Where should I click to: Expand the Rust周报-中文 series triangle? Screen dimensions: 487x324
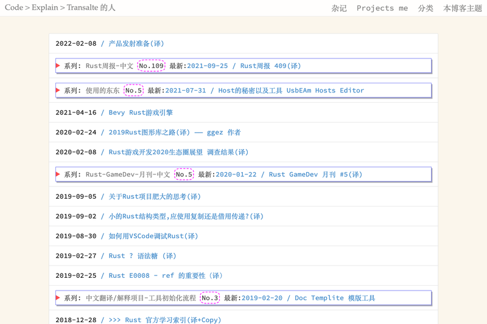pyautogui.click(x=58, y=66)
